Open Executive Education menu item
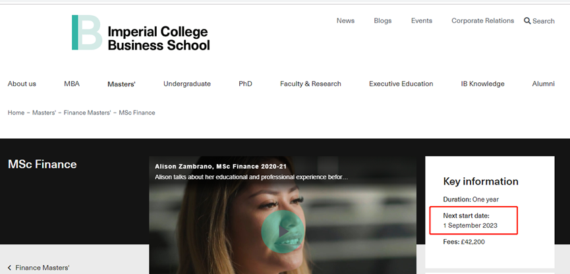Viewport: 570px width, 274px height. point(401,84)
